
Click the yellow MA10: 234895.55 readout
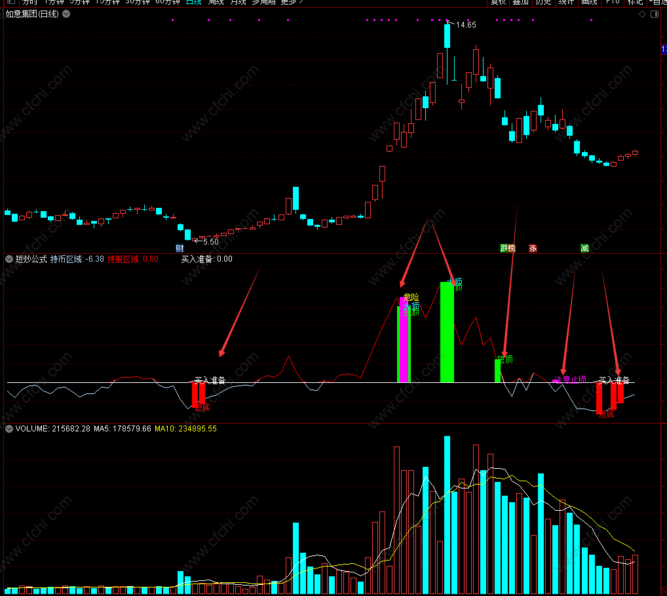(x=185, y=429)
